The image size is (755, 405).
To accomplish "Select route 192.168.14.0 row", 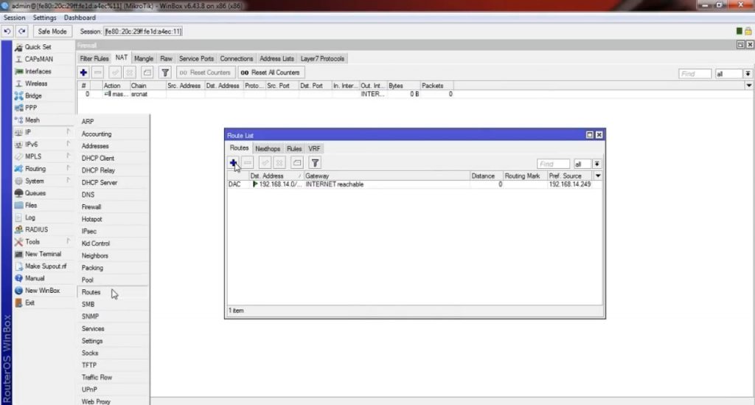I will 414,184.
